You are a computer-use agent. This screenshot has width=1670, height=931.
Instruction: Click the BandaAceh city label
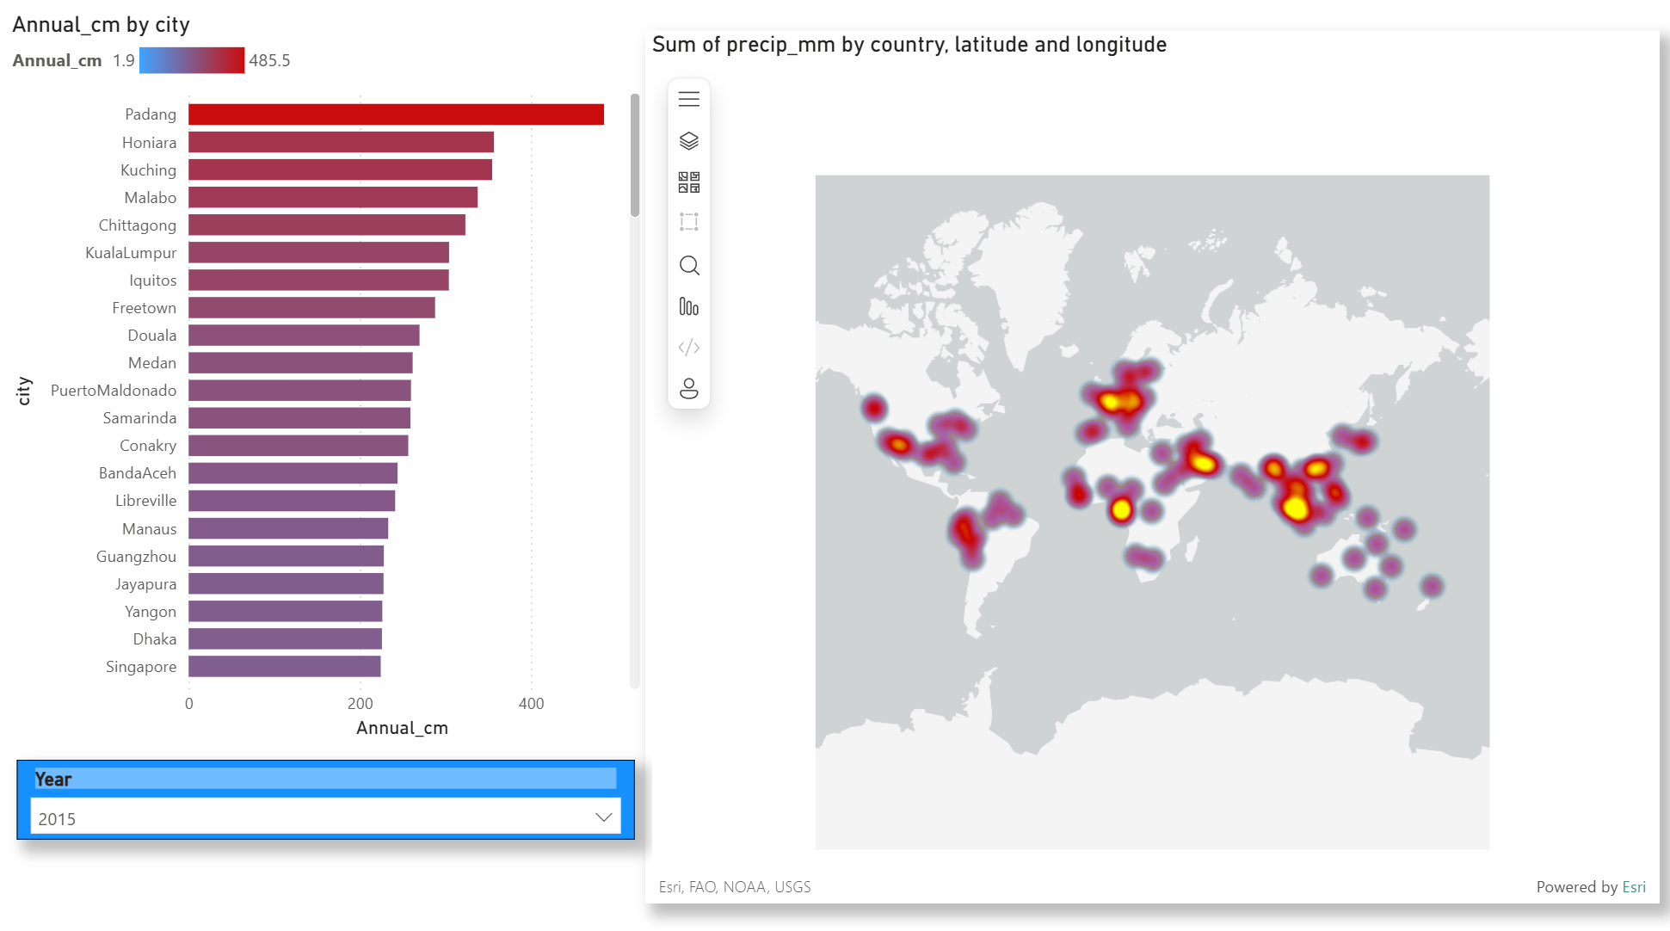pyautogui.click(x=138, y=473)
